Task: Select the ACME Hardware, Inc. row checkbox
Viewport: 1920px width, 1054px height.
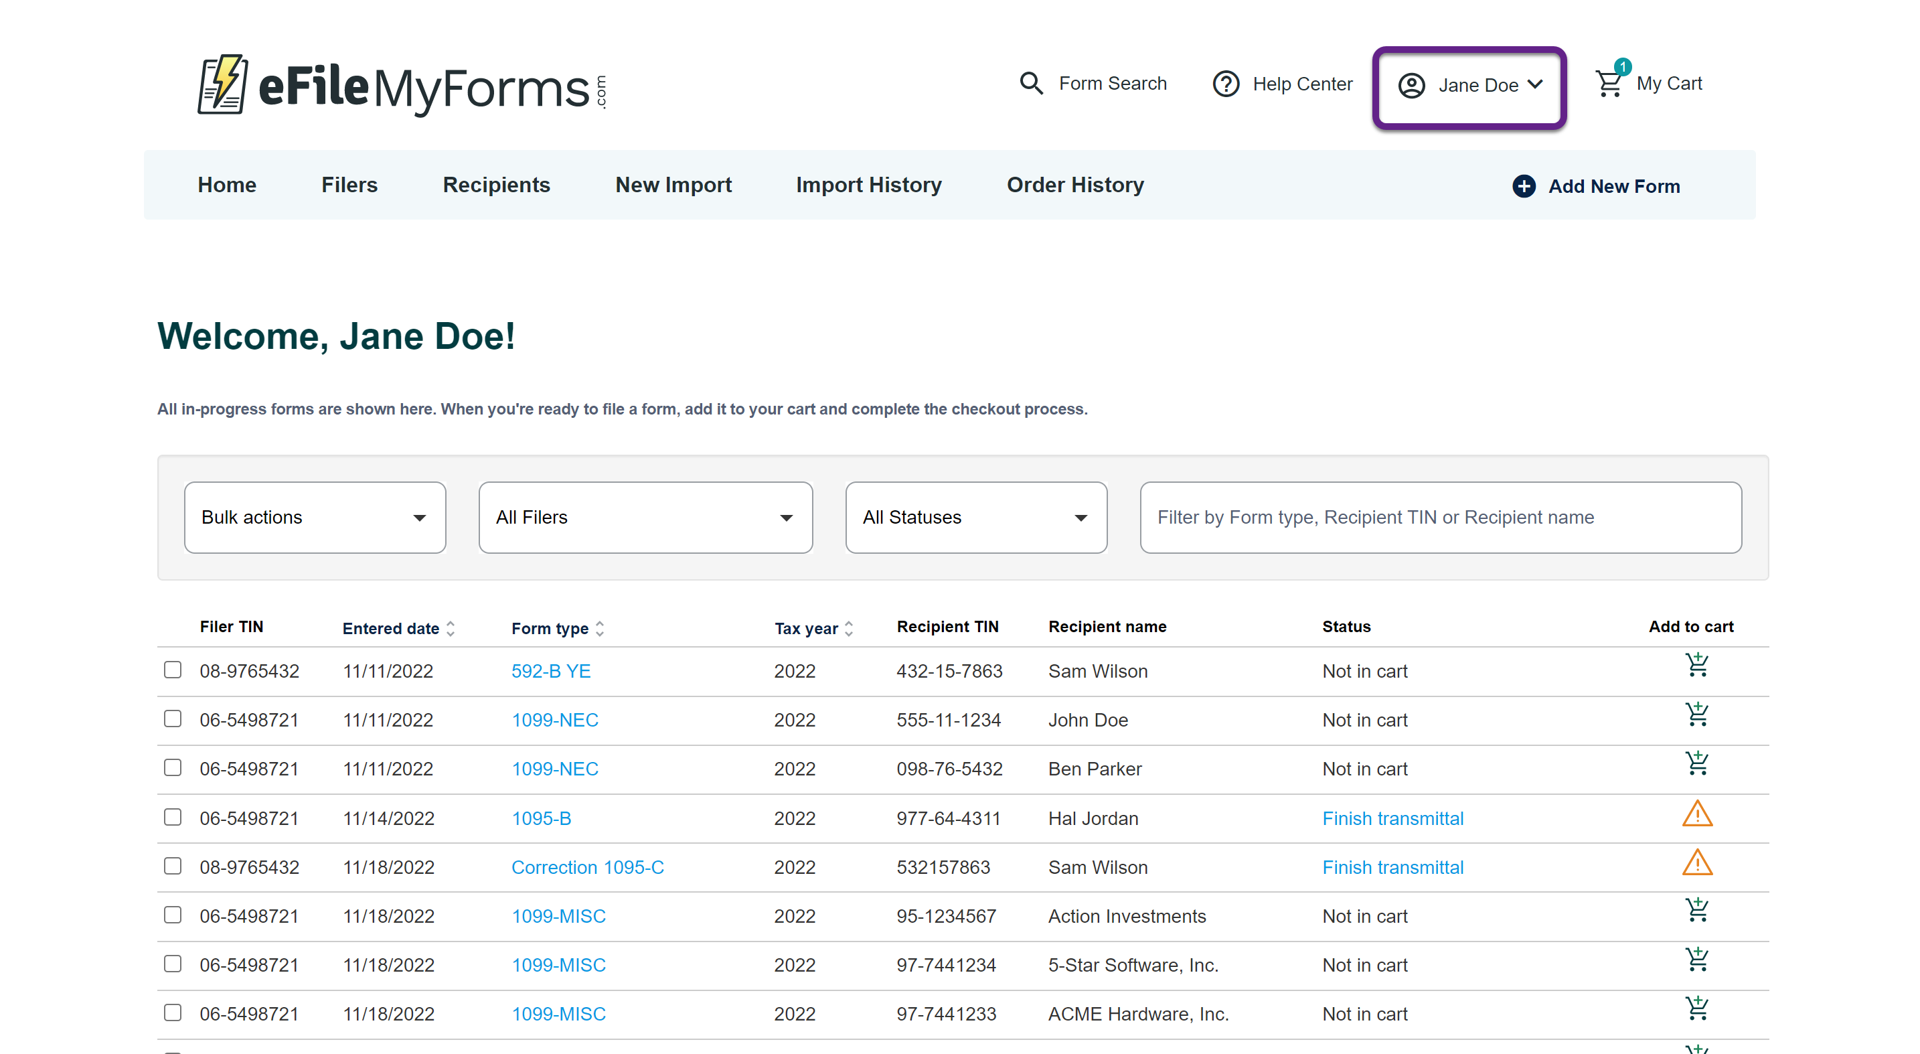Action: [173, 1012]
